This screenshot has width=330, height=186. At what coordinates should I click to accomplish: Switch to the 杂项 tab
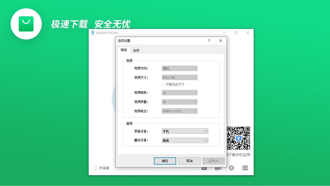[x=136, y=51]
